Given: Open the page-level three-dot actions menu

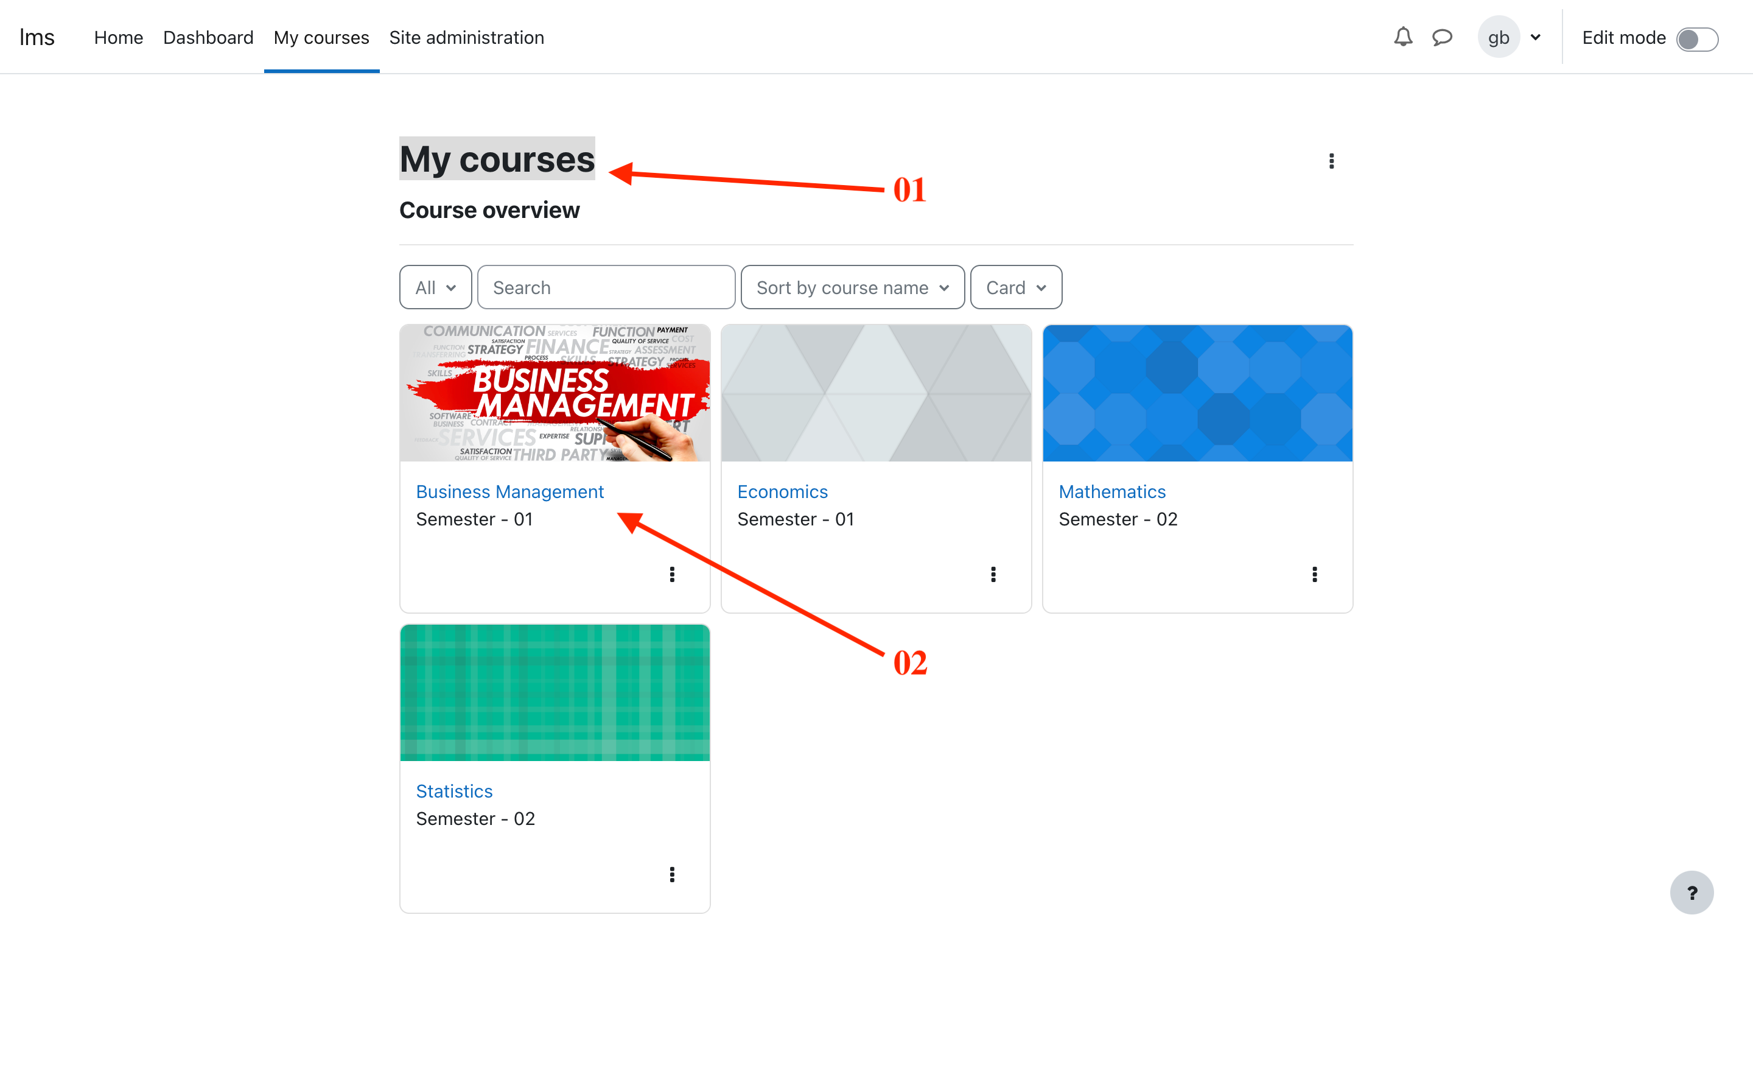Looking at the screenshot, I should pyautogui.click(x=1331, y=161).
